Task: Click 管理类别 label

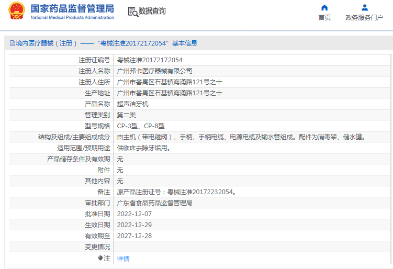Action: [97, 115]
